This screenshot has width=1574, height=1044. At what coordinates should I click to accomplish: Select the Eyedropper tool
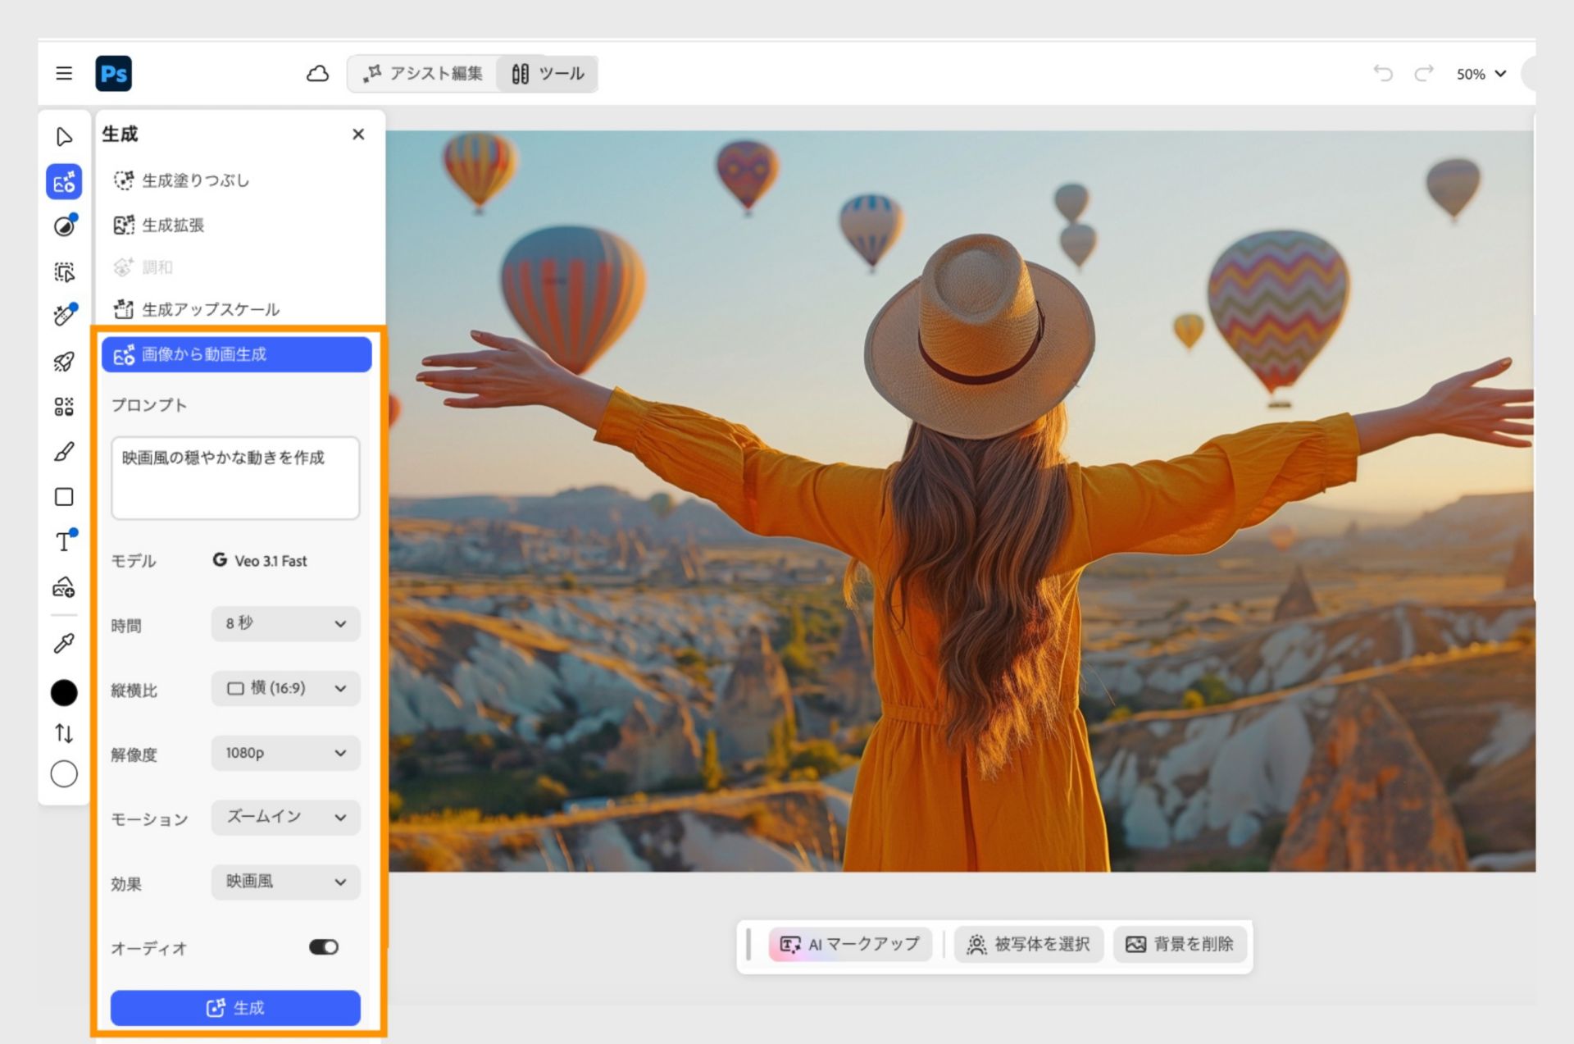tap(64, 643)
